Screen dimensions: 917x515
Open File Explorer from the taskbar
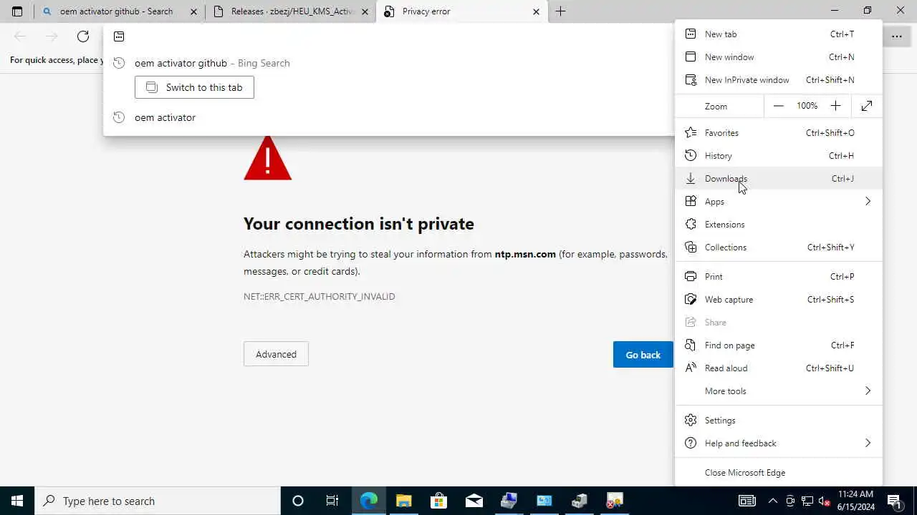point(404,501)
